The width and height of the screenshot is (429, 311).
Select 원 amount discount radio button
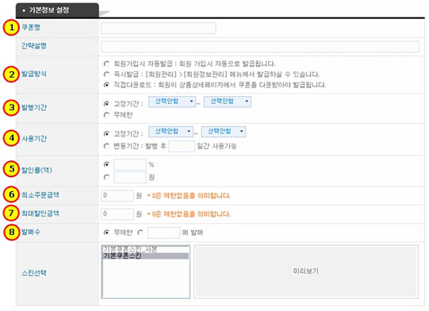106,177
